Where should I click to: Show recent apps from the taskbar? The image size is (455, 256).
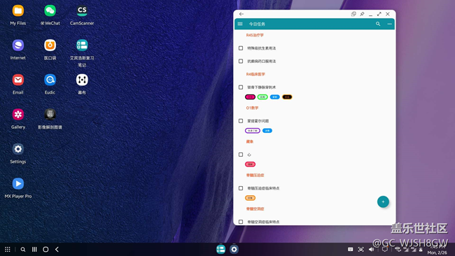point(34,249)
